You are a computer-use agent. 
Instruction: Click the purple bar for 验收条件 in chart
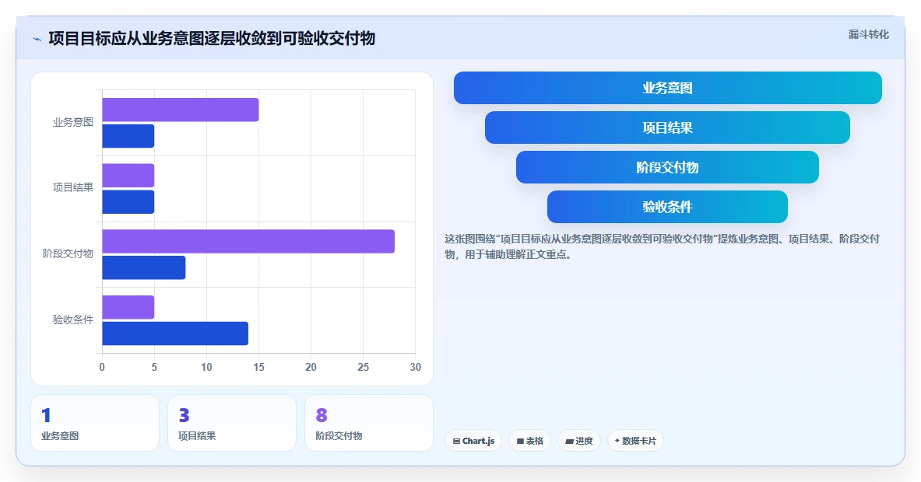[x=128, y=307]
